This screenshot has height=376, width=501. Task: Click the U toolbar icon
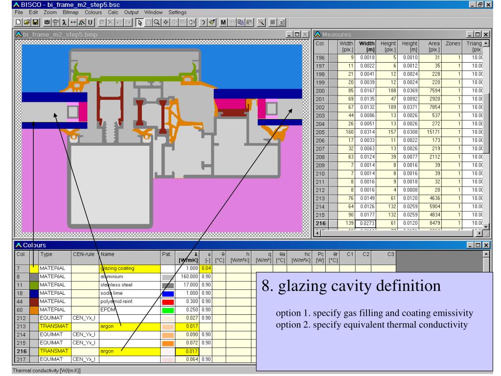90,23
